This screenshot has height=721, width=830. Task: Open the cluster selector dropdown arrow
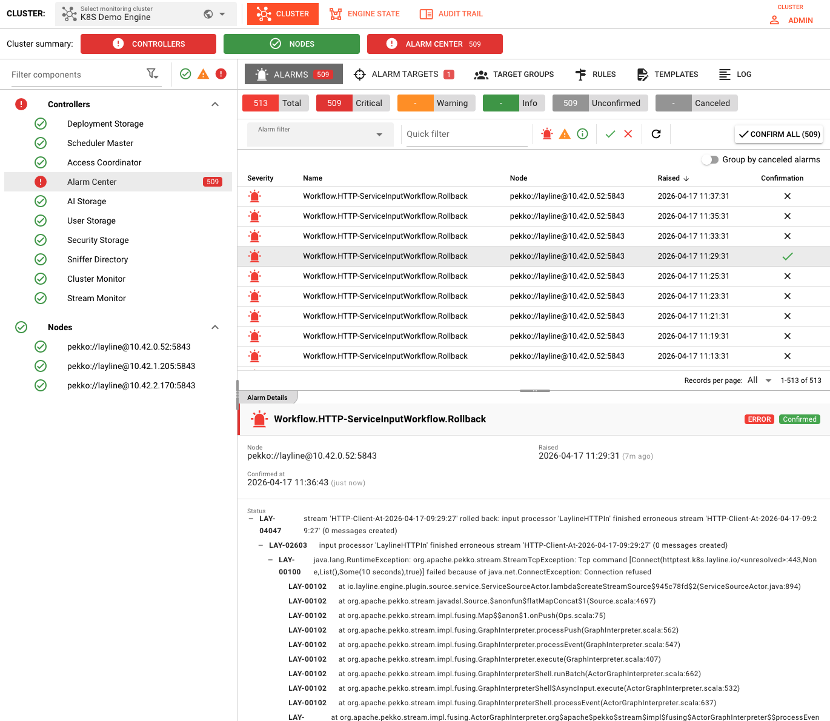pos(222,14)
